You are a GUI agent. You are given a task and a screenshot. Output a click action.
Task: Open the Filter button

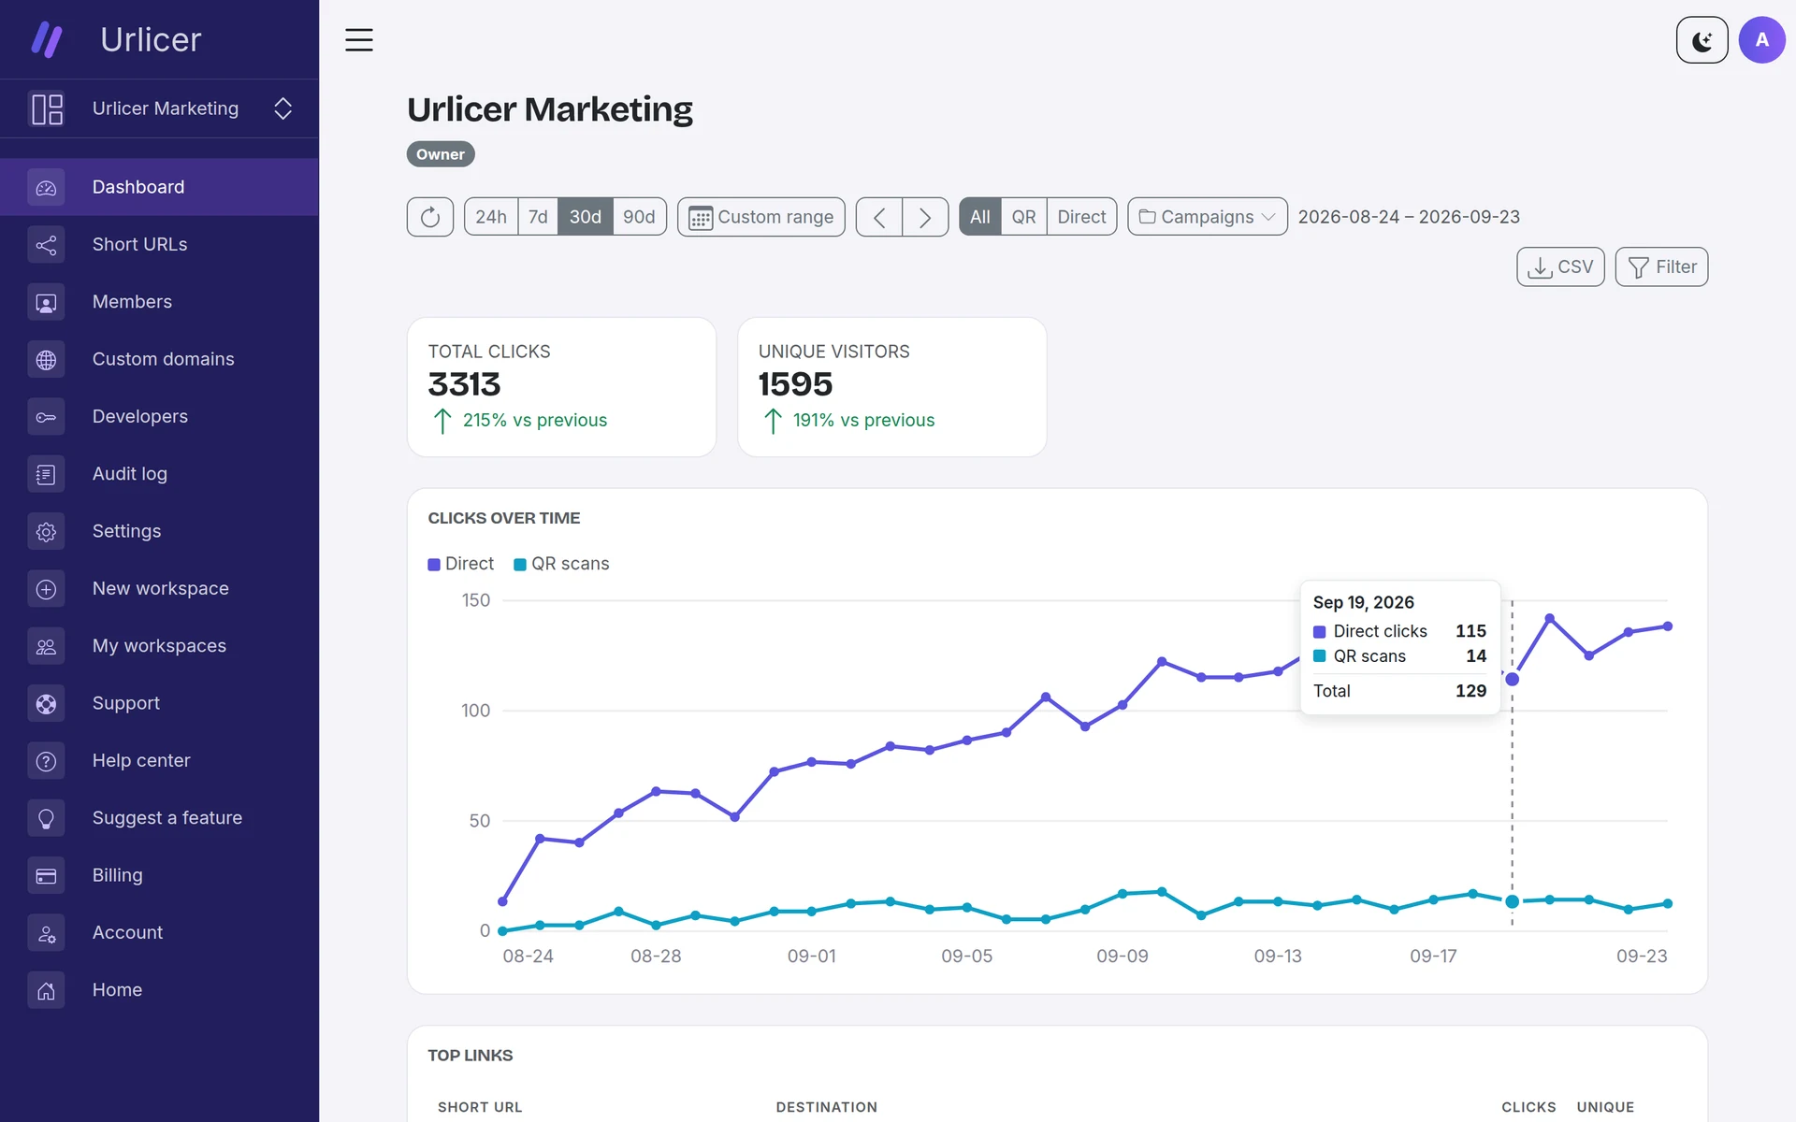click(1661, 267)
